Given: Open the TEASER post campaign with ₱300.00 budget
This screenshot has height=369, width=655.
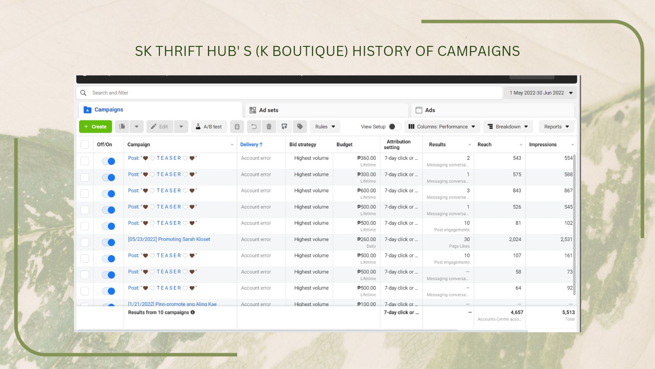Looking at the screenshot, I should 163,175.
